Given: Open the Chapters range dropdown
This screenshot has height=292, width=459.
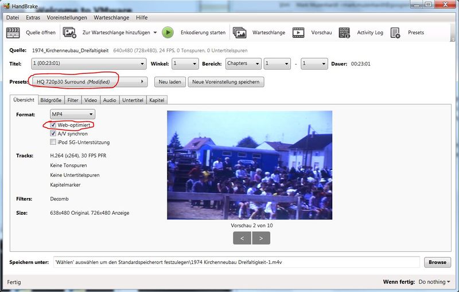Looking at the screenshot, I should (x=243, y=64).
